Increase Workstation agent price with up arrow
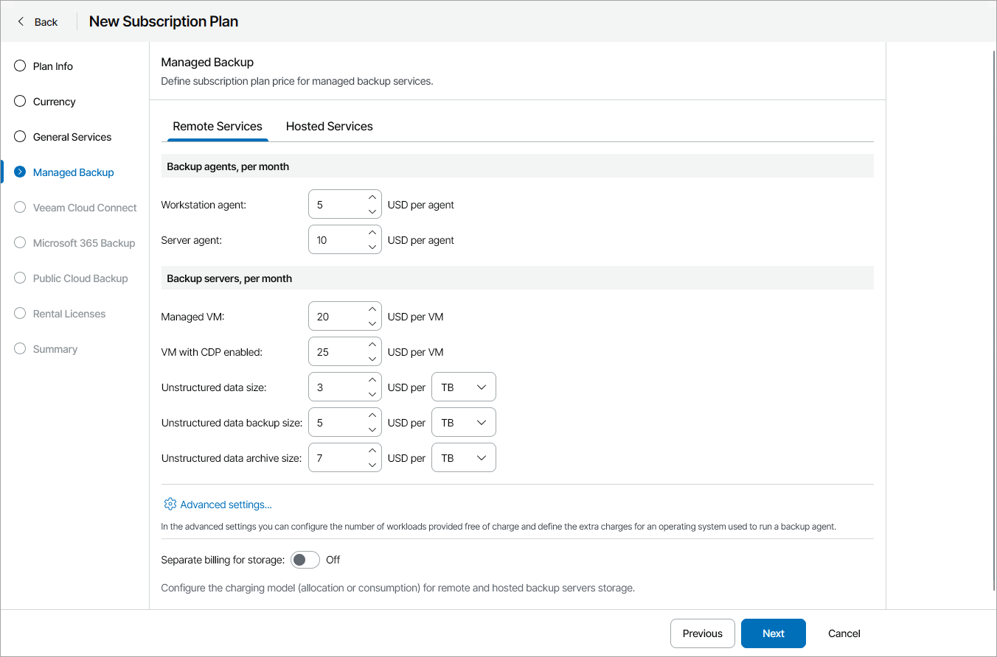Screen dimensions: 997x657 pos(372,197)
